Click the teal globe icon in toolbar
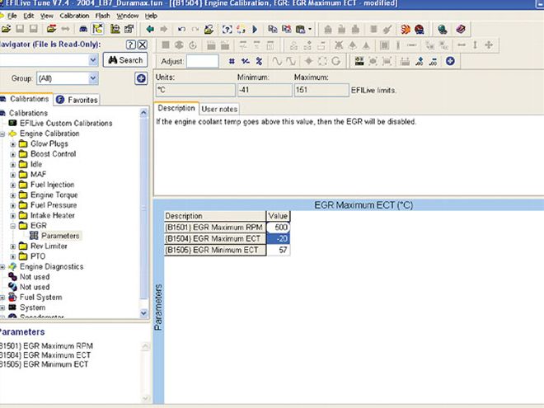The image size is (544, 408). coord(443,29)
